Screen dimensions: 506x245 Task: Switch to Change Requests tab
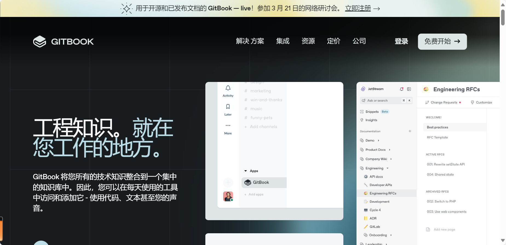(443, 102)
